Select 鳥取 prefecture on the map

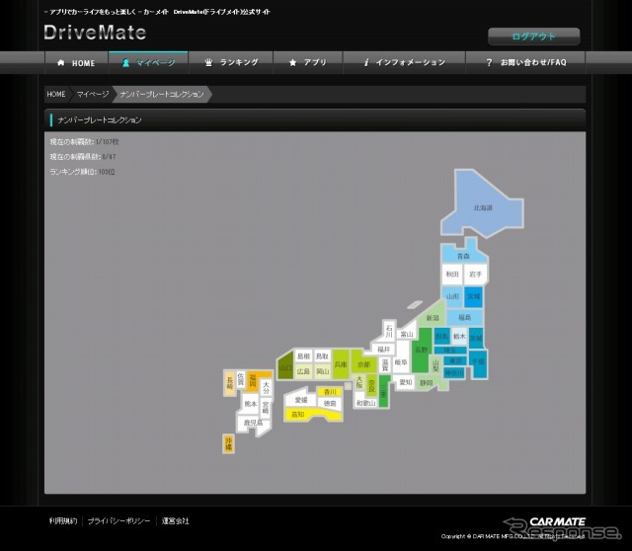[322, 356]
